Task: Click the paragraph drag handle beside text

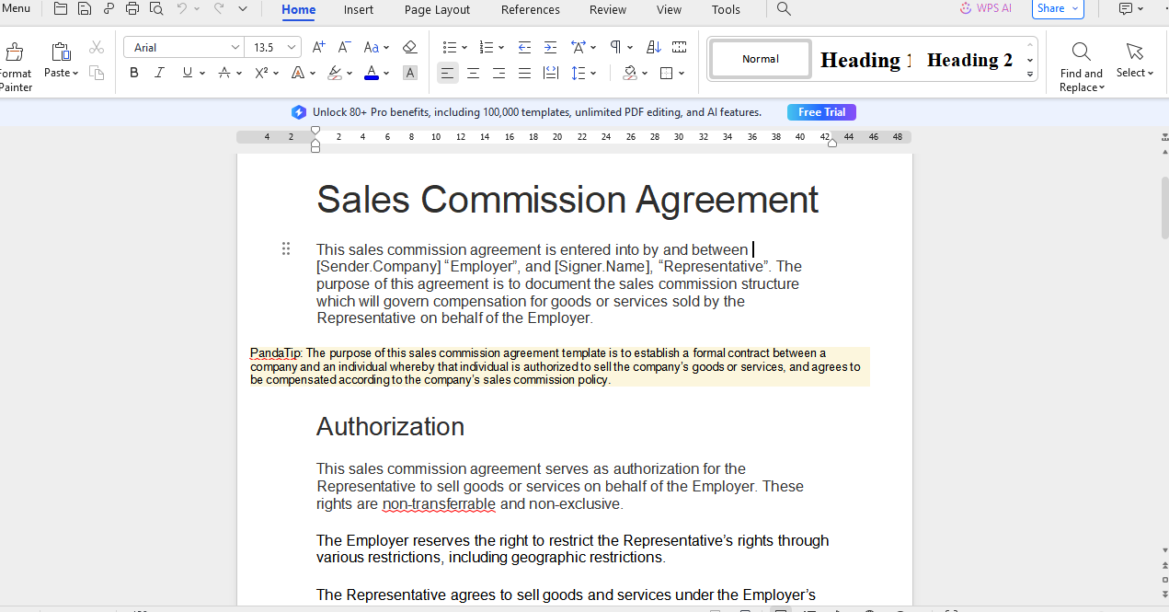Action: click(286, 248)
